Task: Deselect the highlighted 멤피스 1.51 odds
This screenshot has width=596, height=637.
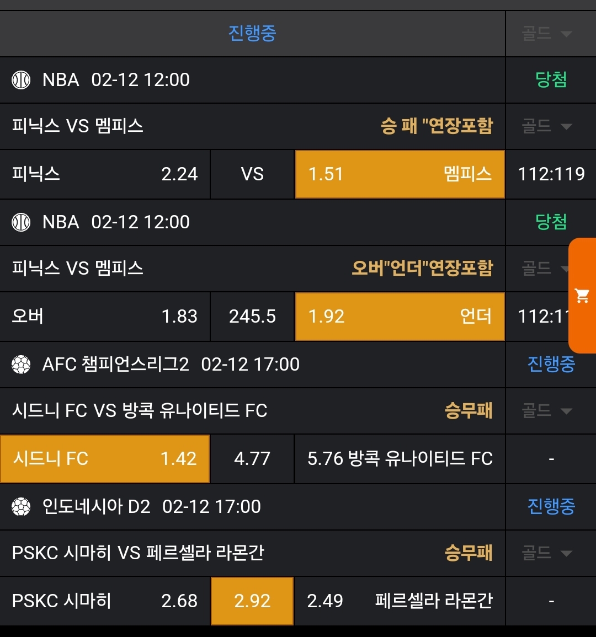Action: [x=400, y=174]
